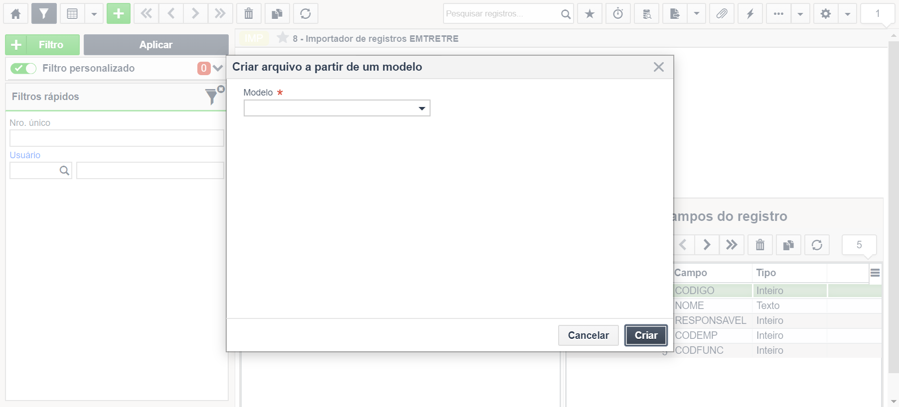Click the Aplicar button
Image resolution: width=899 pixels, height=407 pixels.
coord(156,45)
